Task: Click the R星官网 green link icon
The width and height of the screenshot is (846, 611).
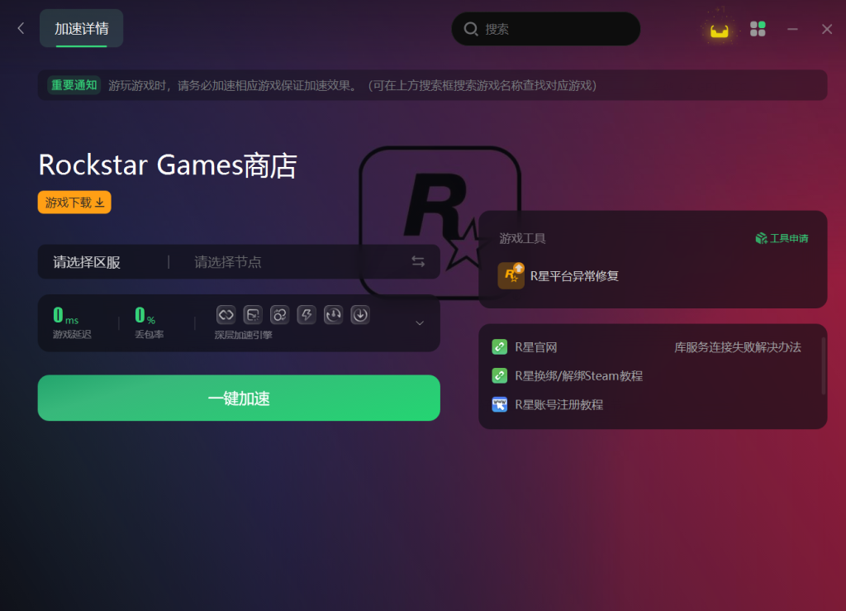Action: (x=500, y=347)
